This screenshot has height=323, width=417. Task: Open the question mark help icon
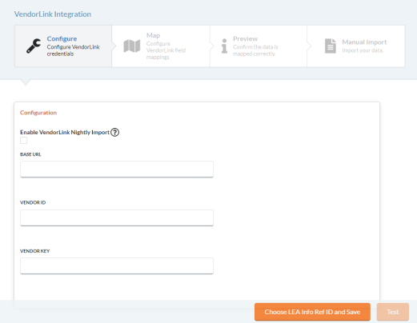115,132
